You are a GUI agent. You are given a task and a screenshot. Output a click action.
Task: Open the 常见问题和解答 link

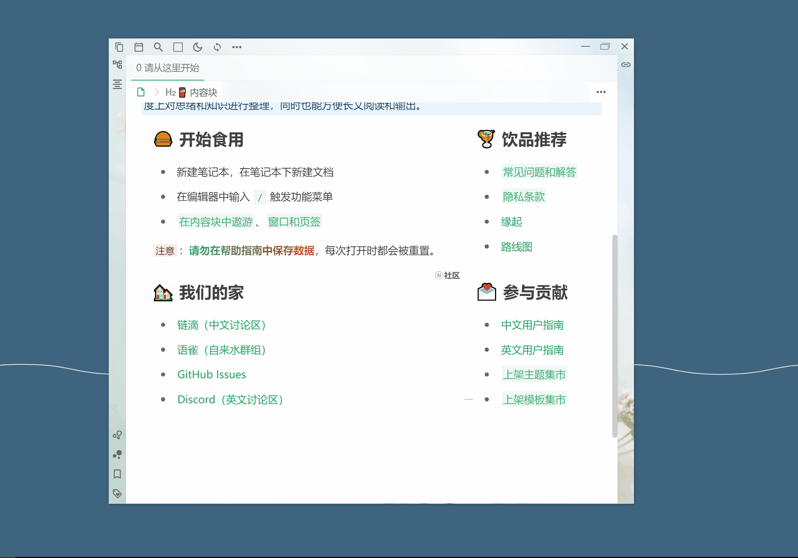(539, 172)
